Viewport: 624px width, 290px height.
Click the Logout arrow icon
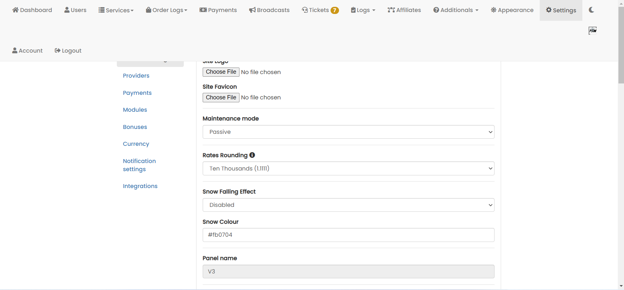coord(58,50)
